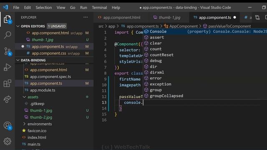
Task: Choose the group autocomplete suggestion
Action: pos(205,90)
